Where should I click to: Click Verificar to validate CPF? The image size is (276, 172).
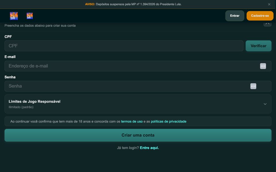pos(258,46)
